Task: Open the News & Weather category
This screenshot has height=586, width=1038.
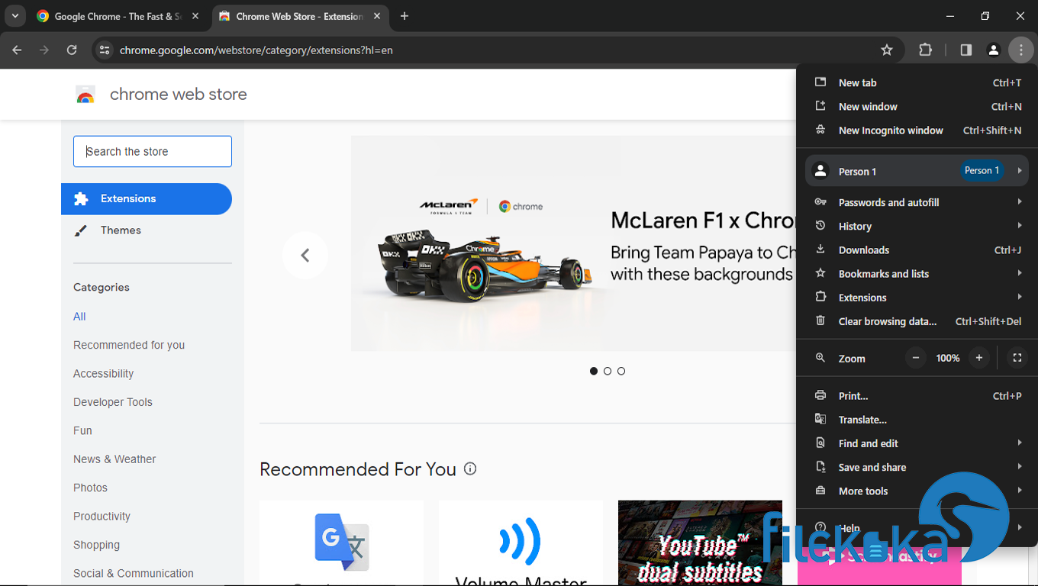Action: (x=114, y=459)
